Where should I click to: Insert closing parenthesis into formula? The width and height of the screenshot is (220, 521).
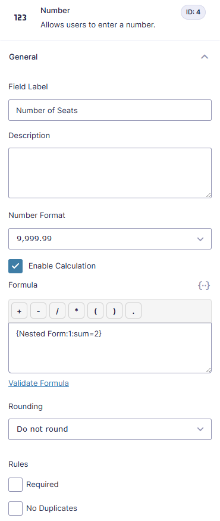[x=115, y=311]
